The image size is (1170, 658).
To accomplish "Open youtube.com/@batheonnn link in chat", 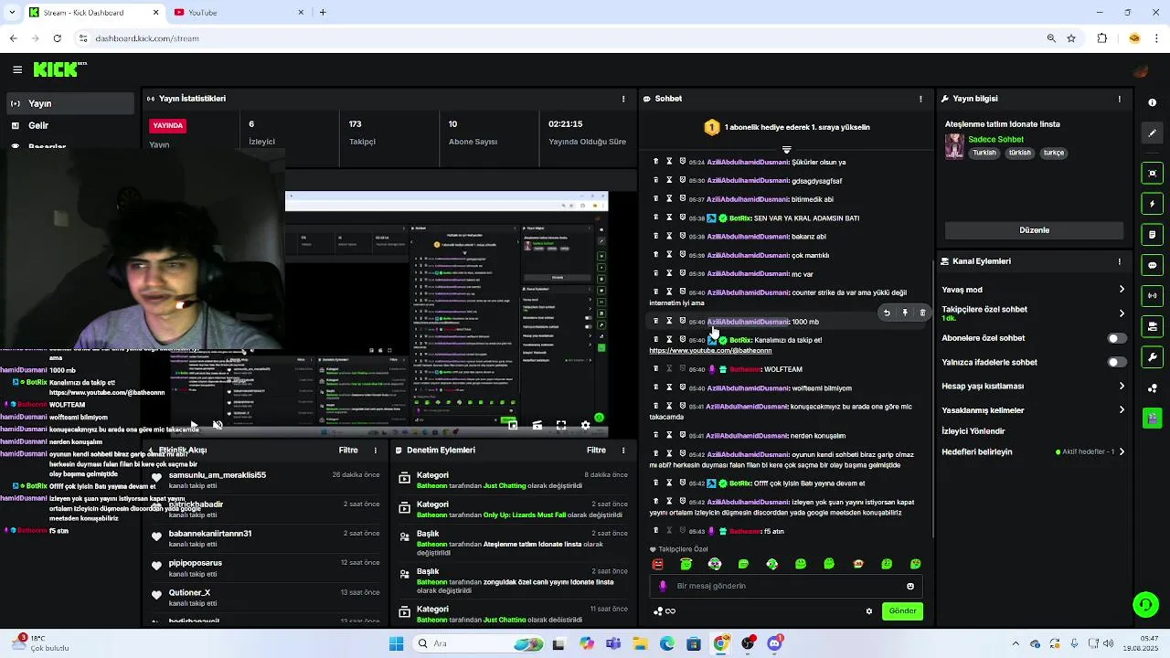I will click(x=710, y=351).
